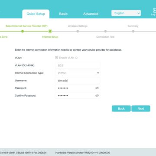The image size is (156, 156).
Task: Click the Select Internet Service Provider step dot
Action: coord(23,31)
